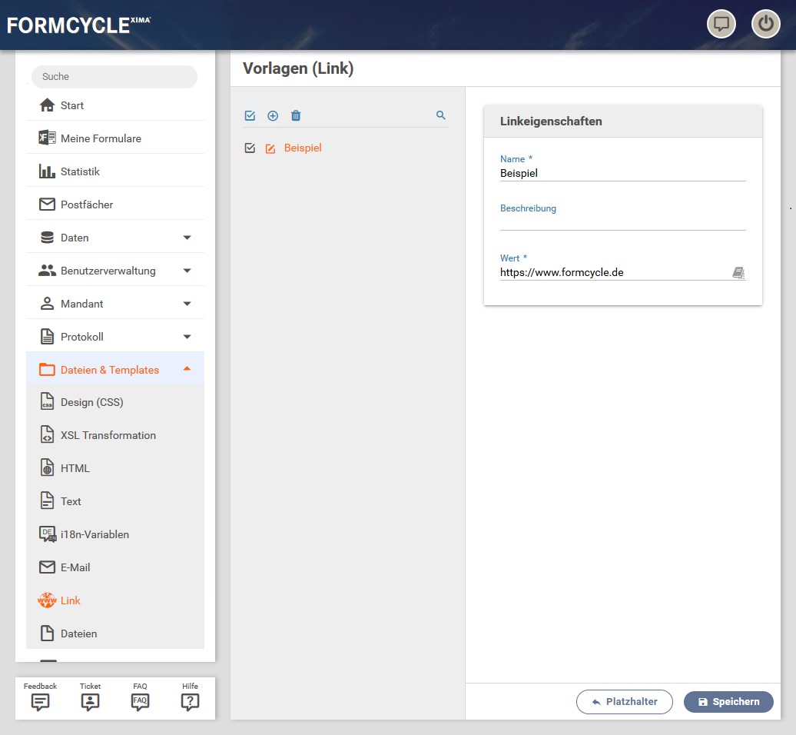Image resolution: width=796 pixels, height=735 pixels.
Task: Click the Speichern button
Action: click(x=728, y=702)
